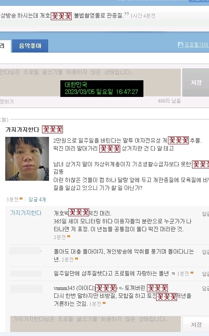209x336 pixels.
Task: Focus the top profile message text box
Action: click(90, 82)
